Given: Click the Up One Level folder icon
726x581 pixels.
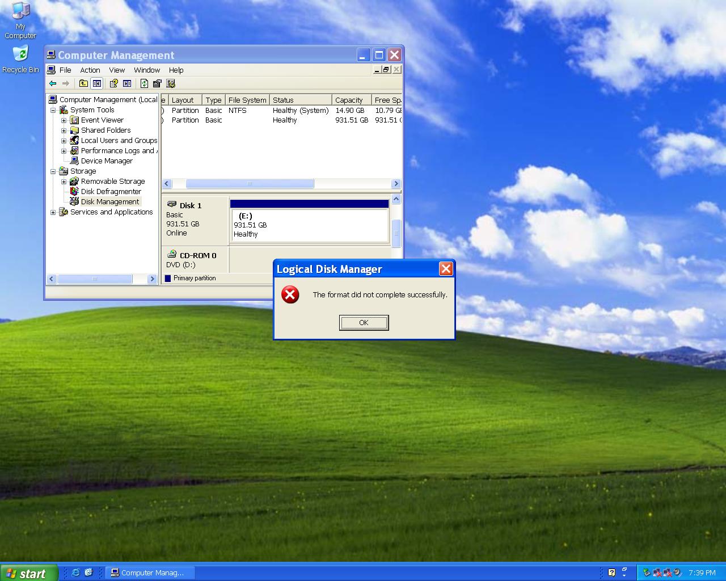Looking at the screenshot, I should click(x=83, y=83).
